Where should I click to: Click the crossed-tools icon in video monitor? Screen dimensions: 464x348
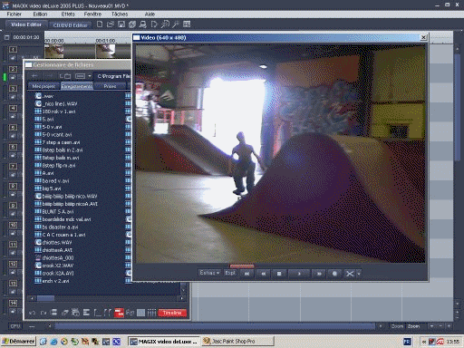(x=350, y=274)
